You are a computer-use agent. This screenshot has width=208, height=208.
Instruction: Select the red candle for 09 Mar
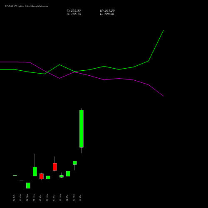tap(55, 167)
